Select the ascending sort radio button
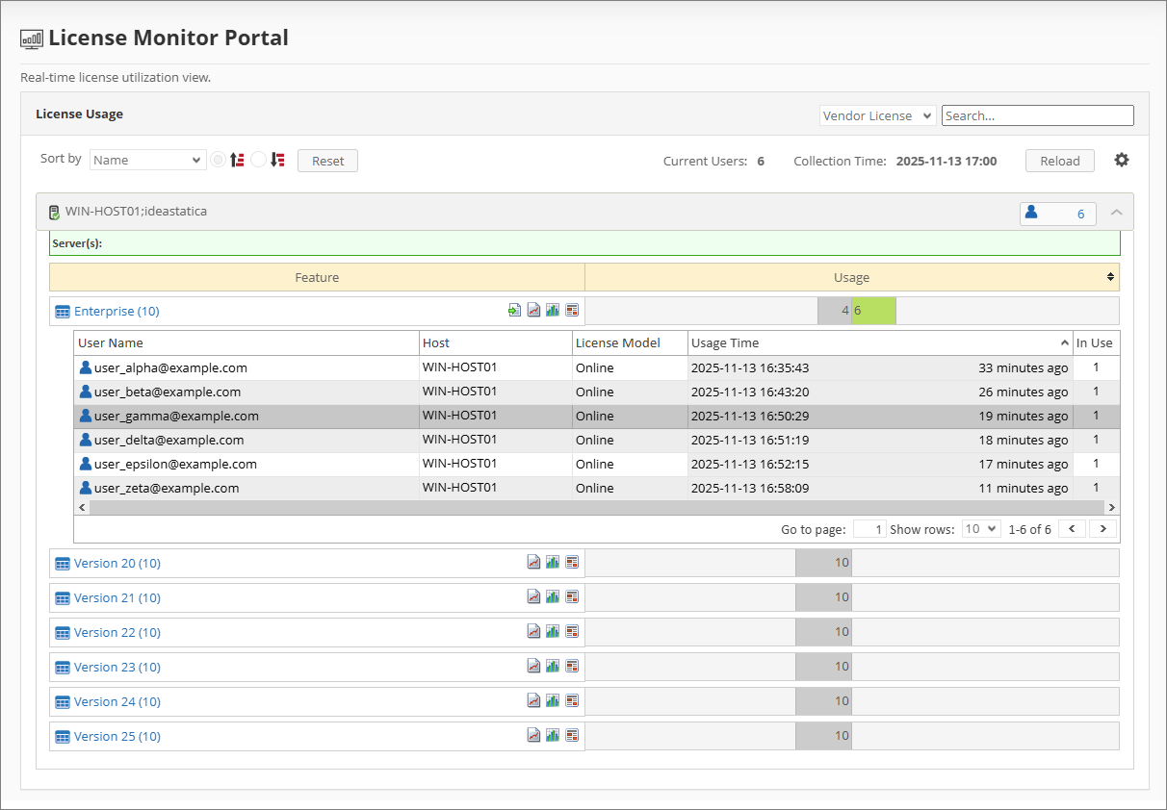Image resolution: width=1167 pixels, height=810 pixels. tap(218, 160)
